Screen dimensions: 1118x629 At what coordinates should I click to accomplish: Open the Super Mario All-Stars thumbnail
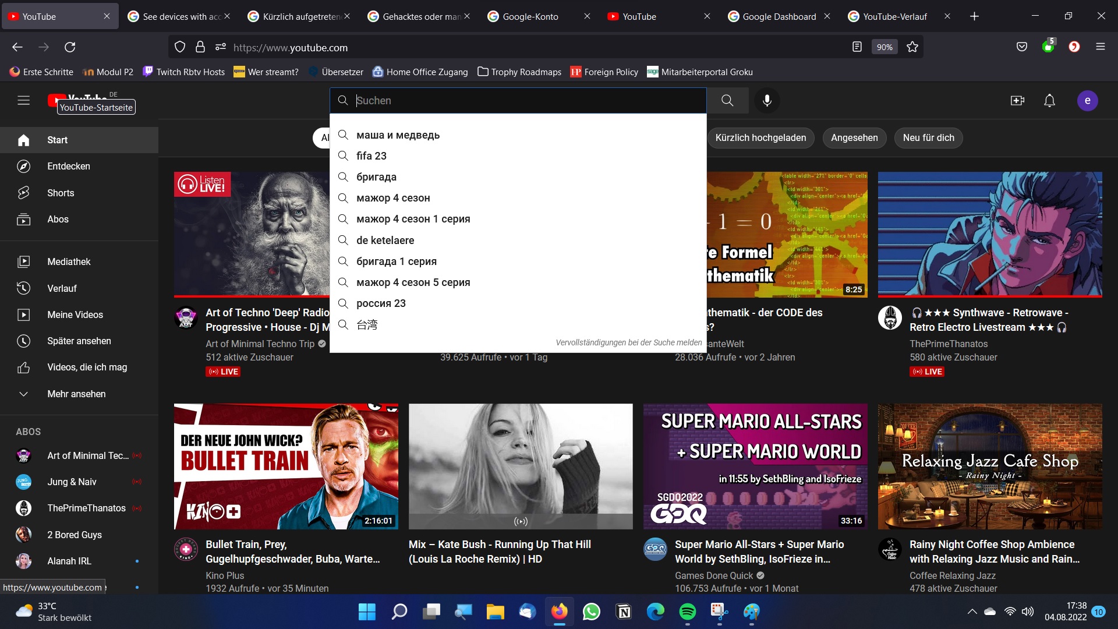pos(755,467)
